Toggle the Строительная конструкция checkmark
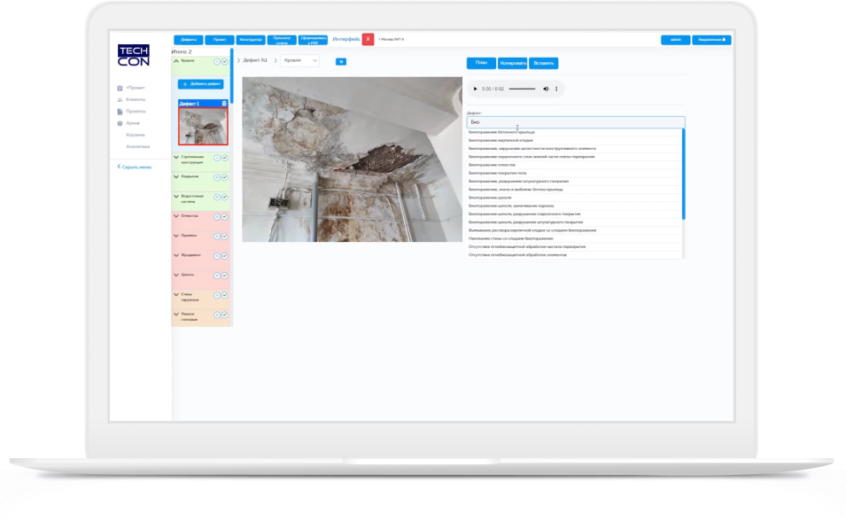 click(x=224, y=158)
